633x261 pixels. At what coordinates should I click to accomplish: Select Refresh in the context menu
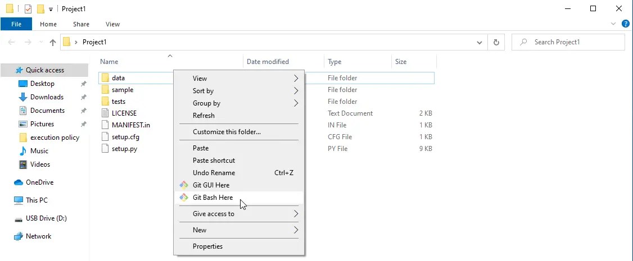pos(204,116)
